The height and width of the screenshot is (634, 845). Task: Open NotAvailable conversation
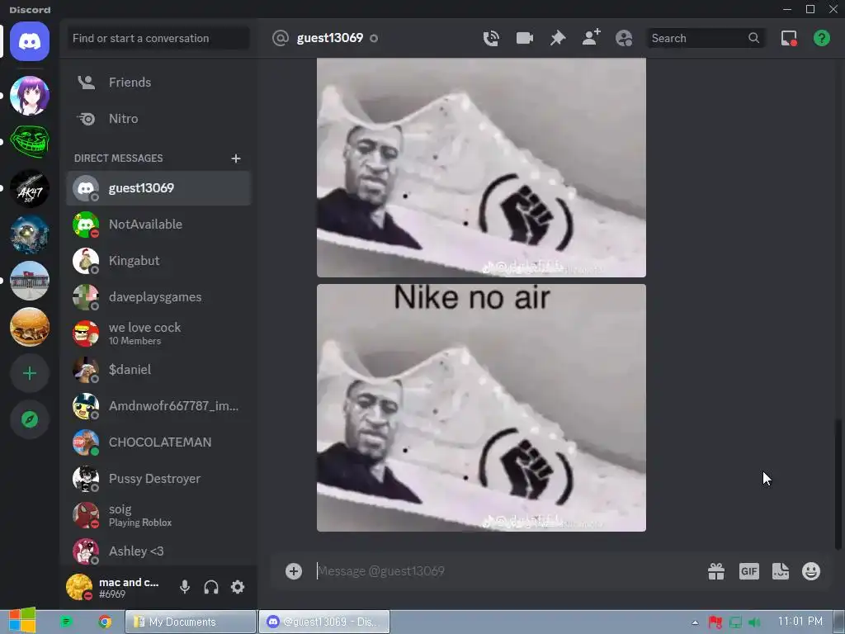(158, 225)
